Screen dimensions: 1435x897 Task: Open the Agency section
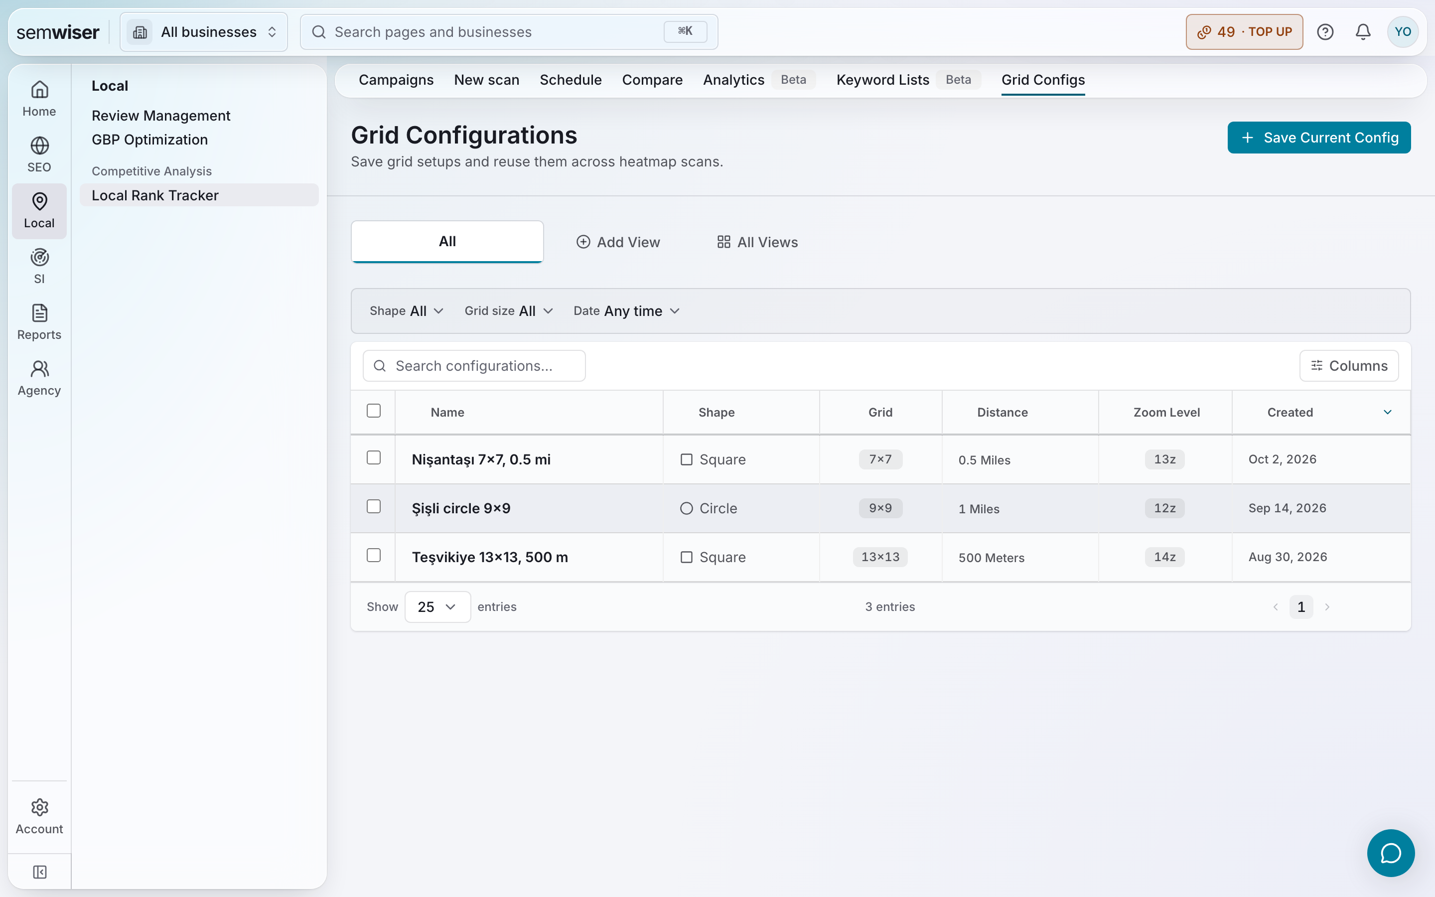(x=39, y=378)
